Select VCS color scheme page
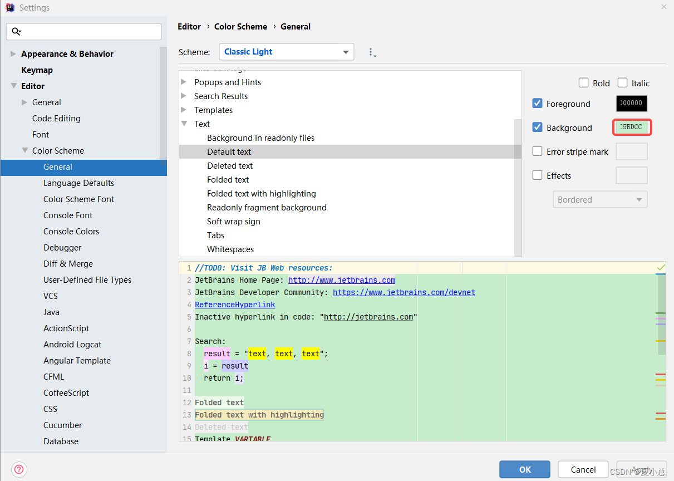674x481 pixels. [51, 296]
